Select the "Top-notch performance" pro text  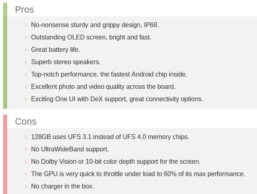click(109, 74)
